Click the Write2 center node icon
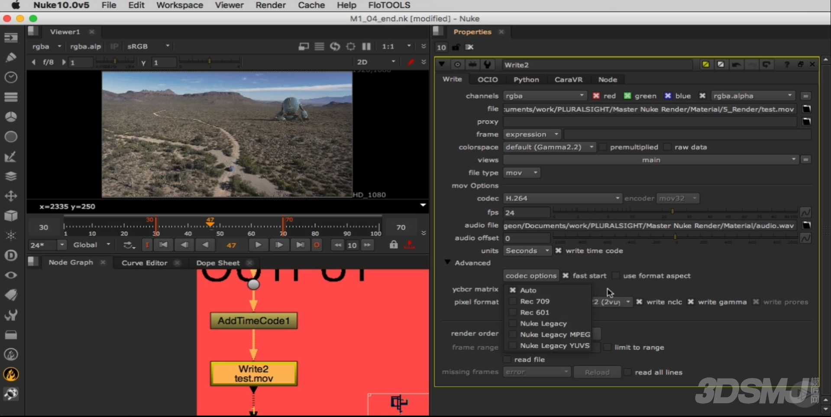Viewport: 831px width, 417px height. pos(457,65)
